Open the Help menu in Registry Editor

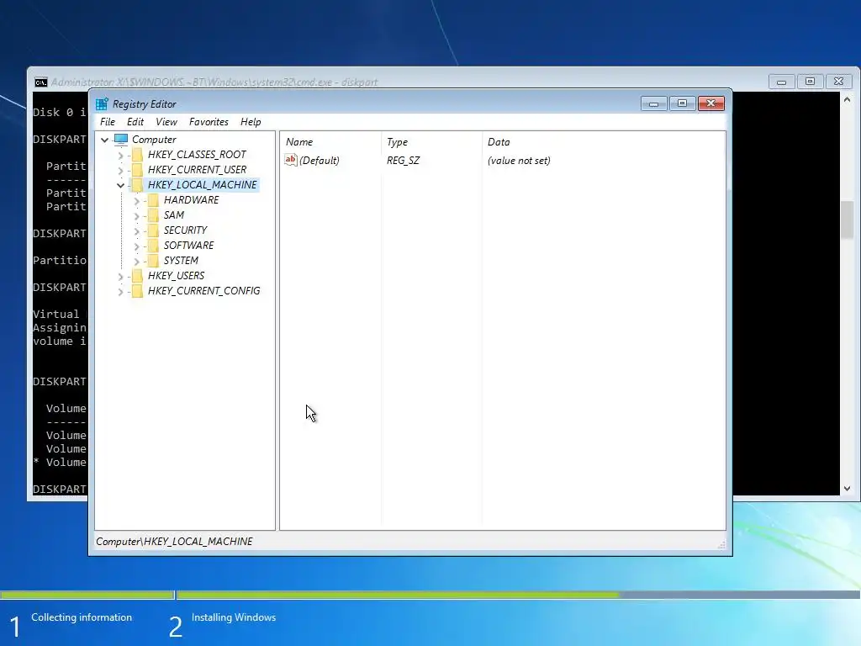pyautogui.click(x=251, y=122)
